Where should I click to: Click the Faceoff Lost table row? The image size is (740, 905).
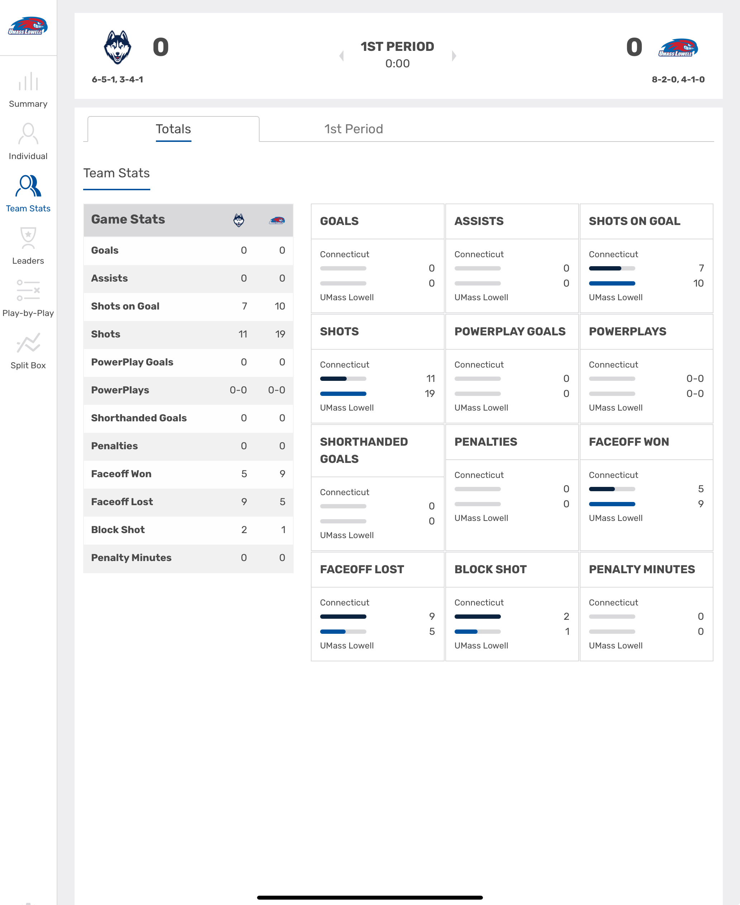tap(189, 502)
